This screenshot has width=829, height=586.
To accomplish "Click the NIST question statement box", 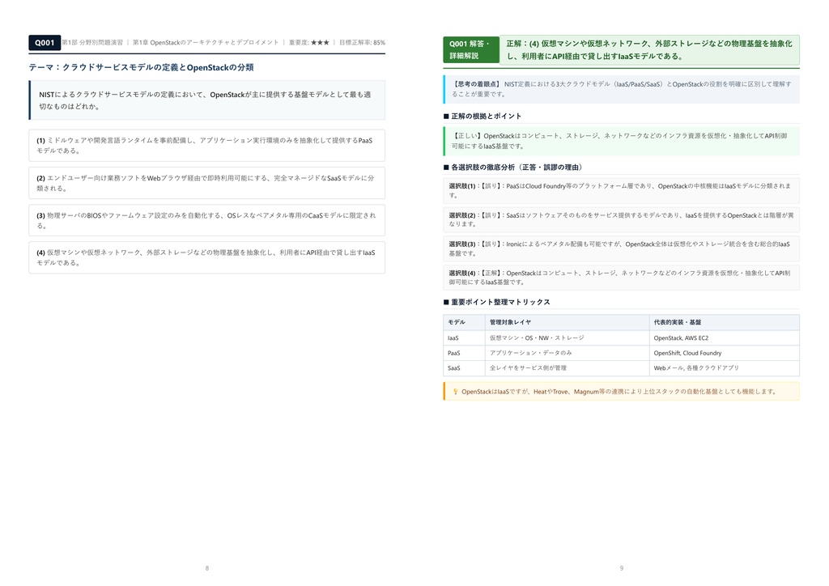I will (206, 100).
